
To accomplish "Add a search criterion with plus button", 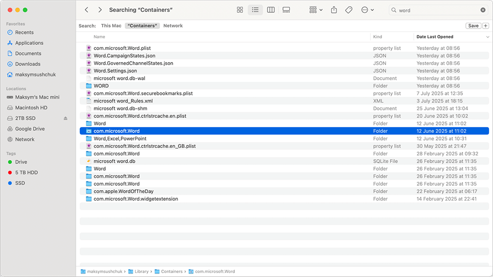I will [486, 26].
